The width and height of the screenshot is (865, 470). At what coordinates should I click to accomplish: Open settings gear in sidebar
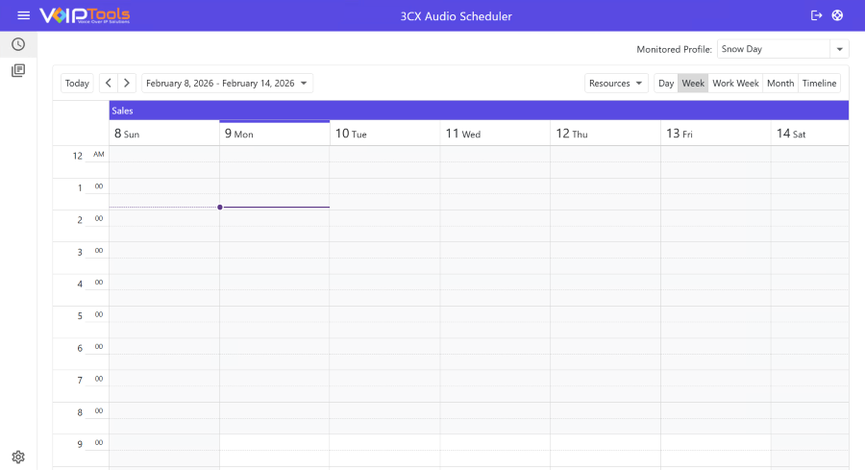coord(18,457)
